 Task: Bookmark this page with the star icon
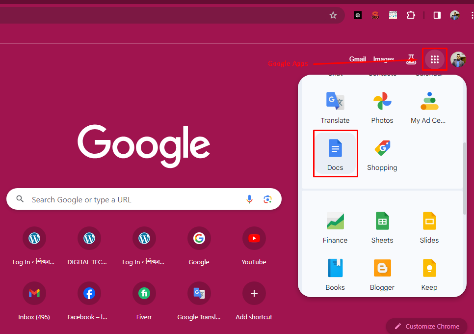click(x=333, y=15)
